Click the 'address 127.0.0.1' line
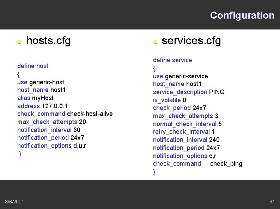Image resolution: width=280 pixels, height=209 pixels. pos(43,106)
